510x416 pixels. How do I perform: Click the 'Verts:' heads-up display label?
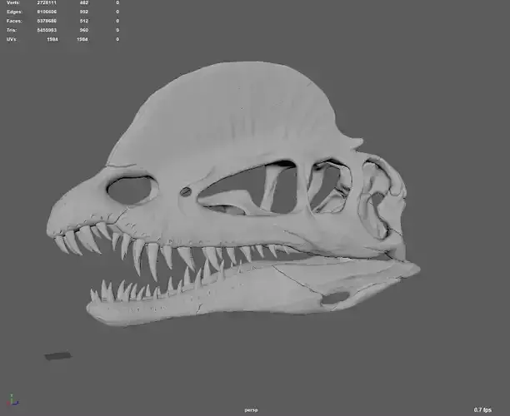coord(13,2)
